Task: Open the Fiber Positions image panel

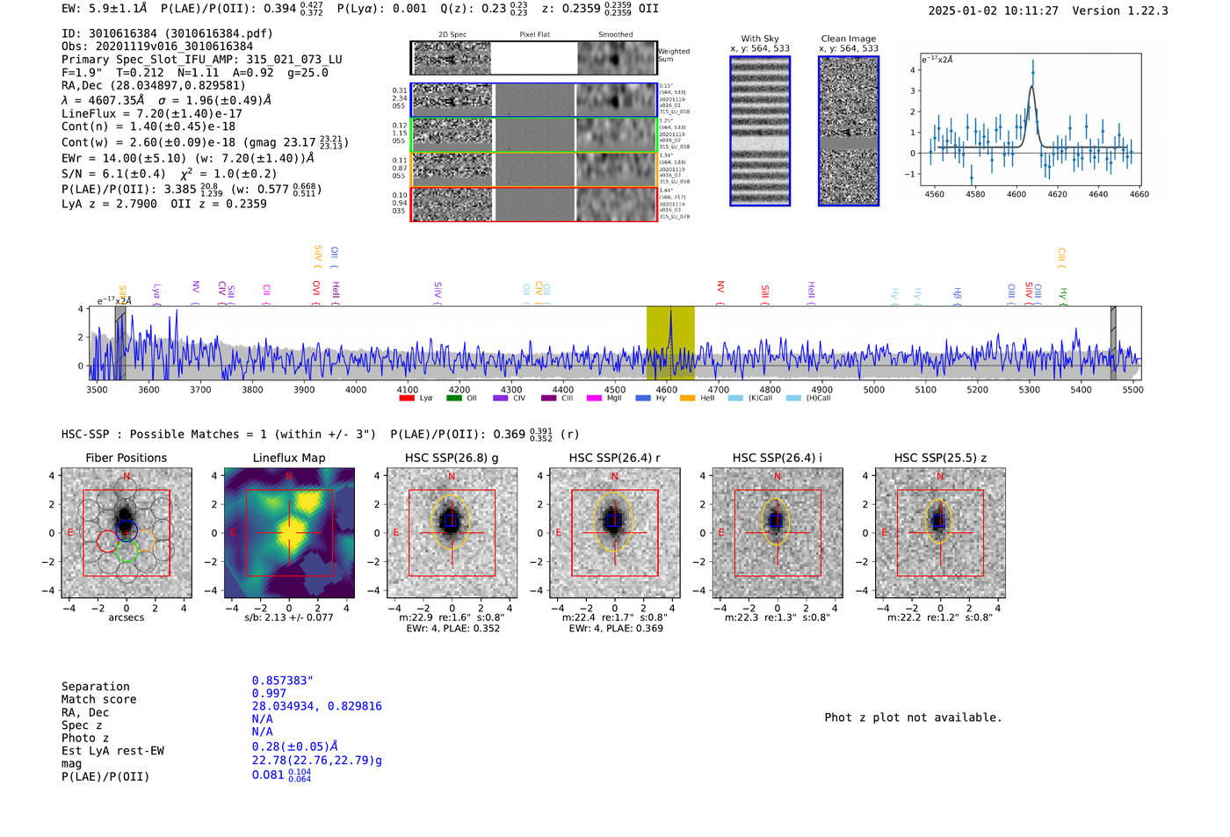Action: pyautogui.click(x=127, y=533)
